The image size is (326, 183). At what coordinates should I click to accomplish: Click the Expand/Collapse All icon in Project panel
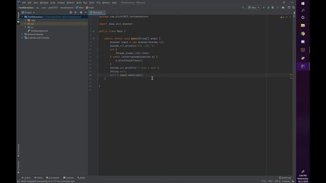75,12
